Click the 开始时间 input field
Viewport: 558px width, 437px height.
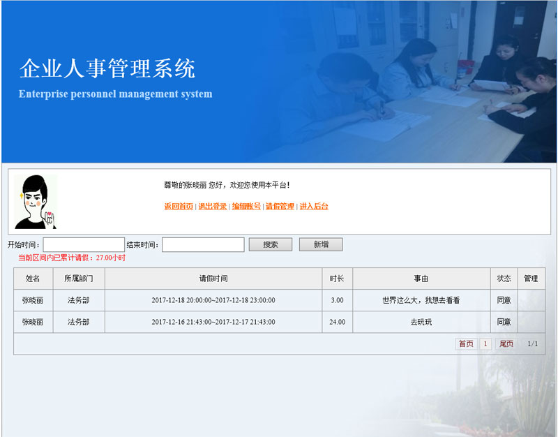84,244
